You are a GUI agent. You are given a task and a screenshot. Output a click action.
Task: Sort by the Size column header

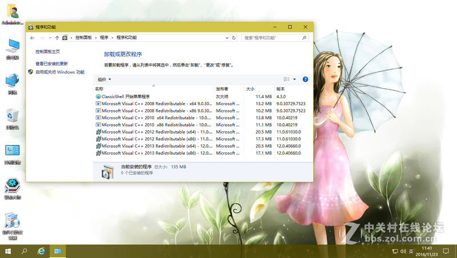tap(259, 89)
